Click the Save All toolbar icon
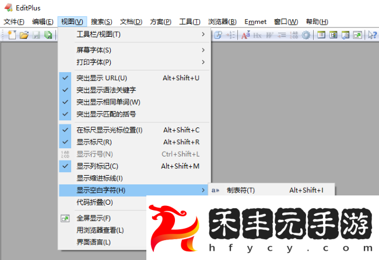The height and width of the screenshot is (260, 379). 48,35
